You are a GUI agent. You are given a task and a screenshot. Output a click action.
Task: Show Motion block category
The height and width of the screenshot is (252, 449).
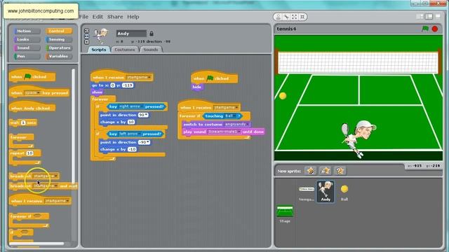pos(27,31)
